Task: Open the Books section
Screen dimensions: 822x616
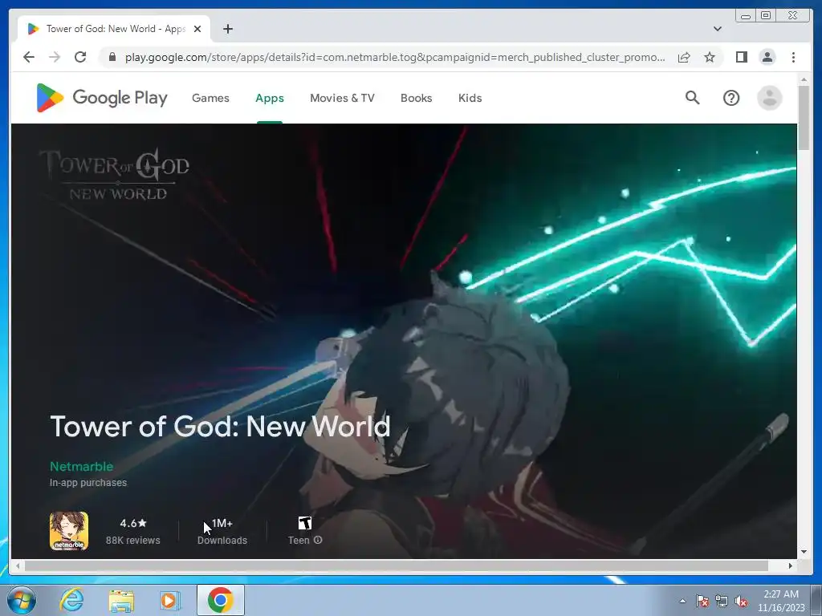Action: pyautogui.click(x=417, y=98)
